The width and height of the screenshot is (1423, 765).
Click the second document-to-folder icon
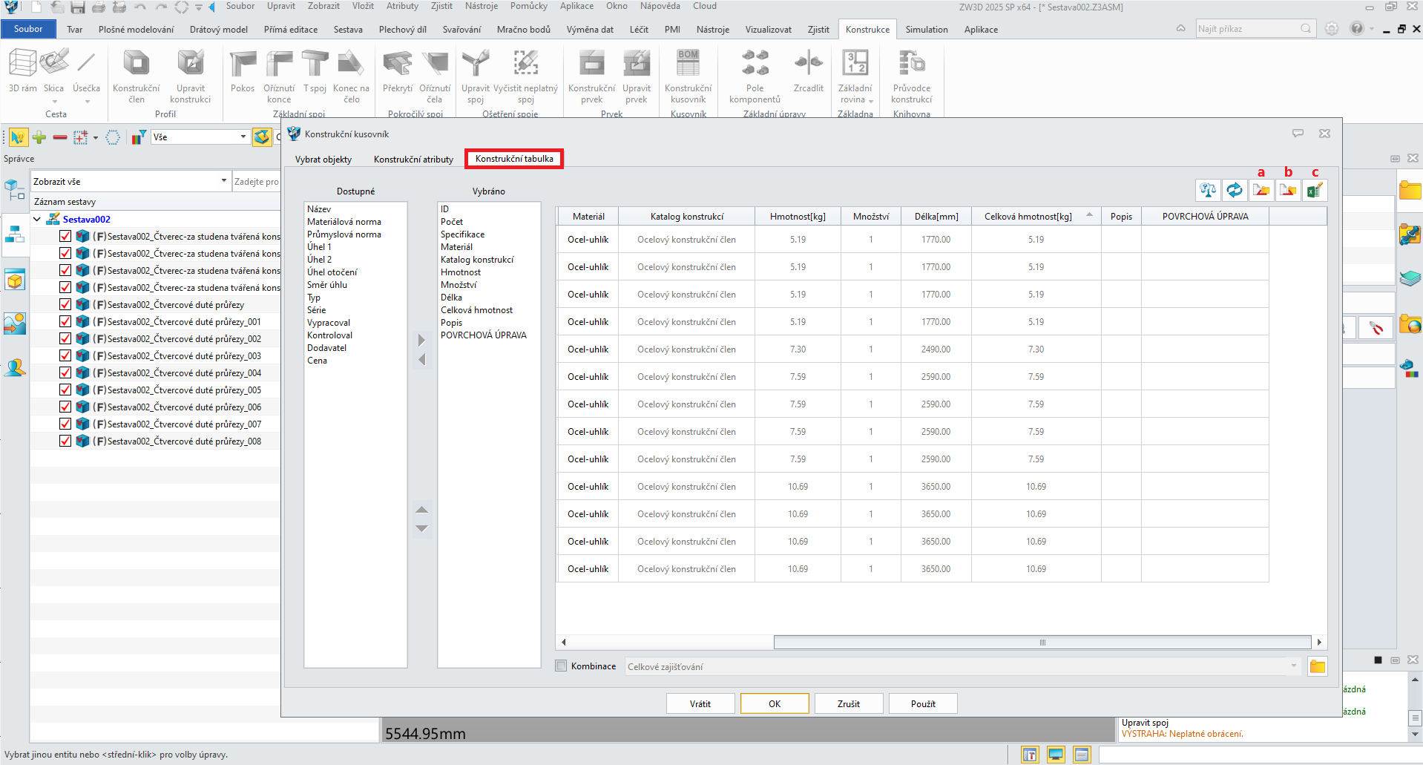coord(1288,191)
